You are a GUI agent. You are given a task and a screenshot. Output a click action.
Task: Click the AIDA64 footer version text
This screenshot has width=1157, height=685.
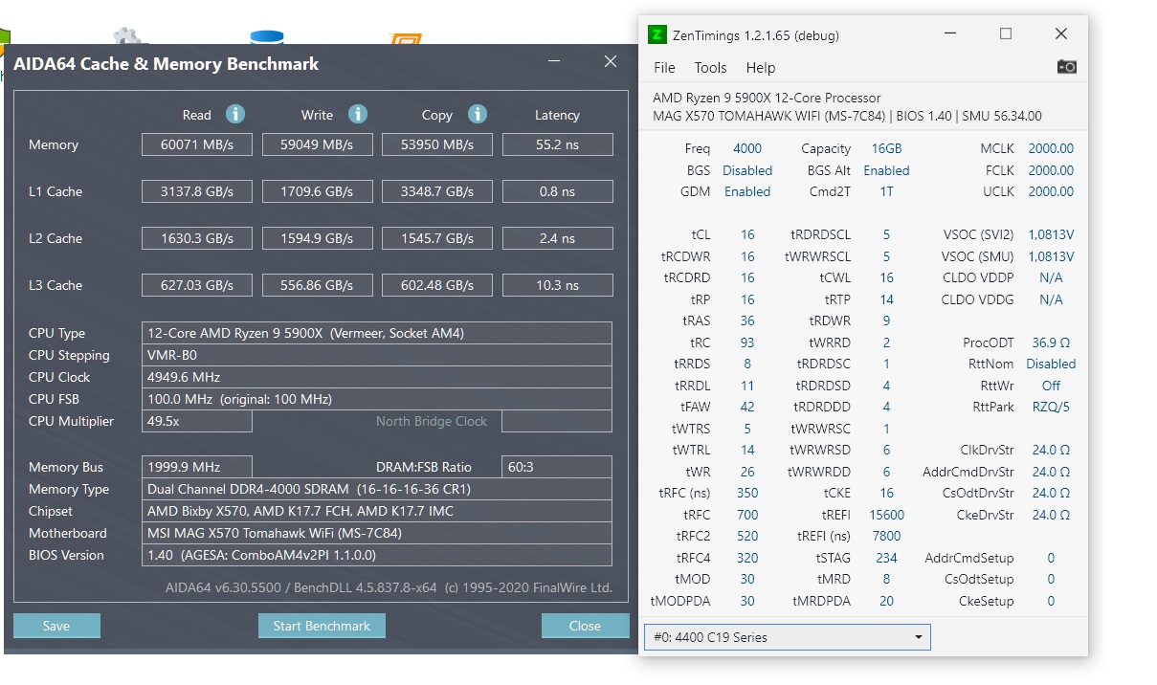coord(389,587)
